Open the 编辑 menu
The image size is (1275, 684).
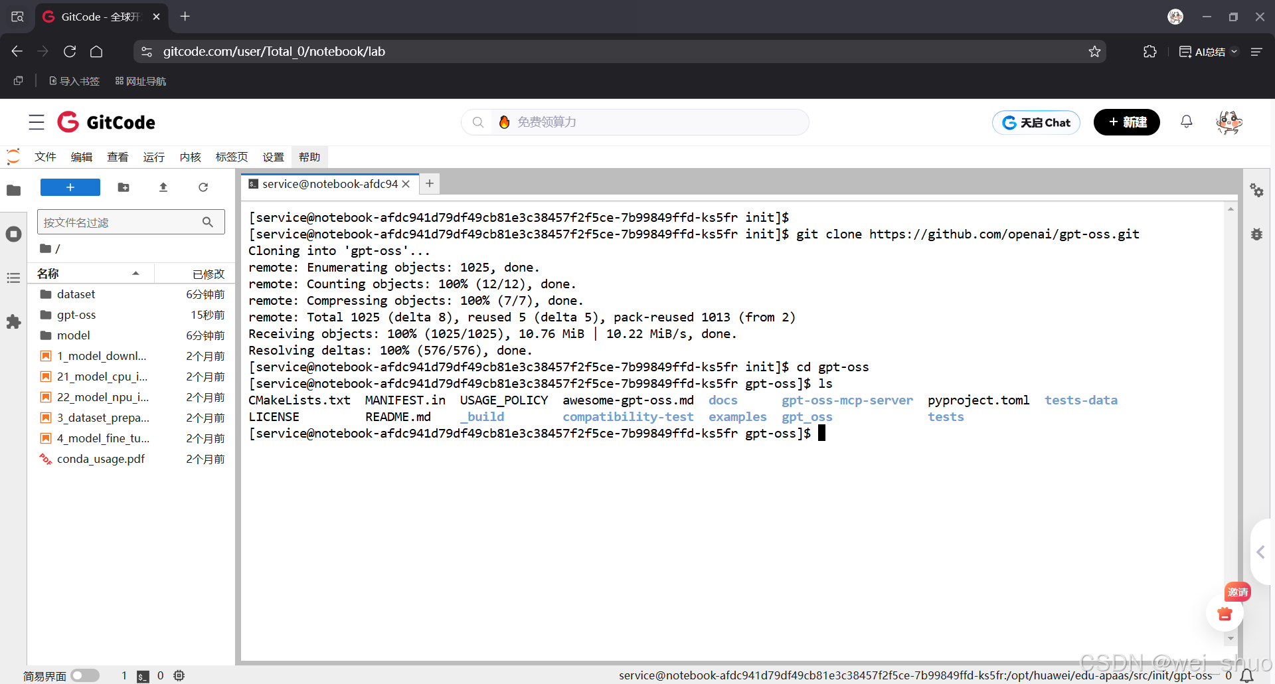[82, 157]
